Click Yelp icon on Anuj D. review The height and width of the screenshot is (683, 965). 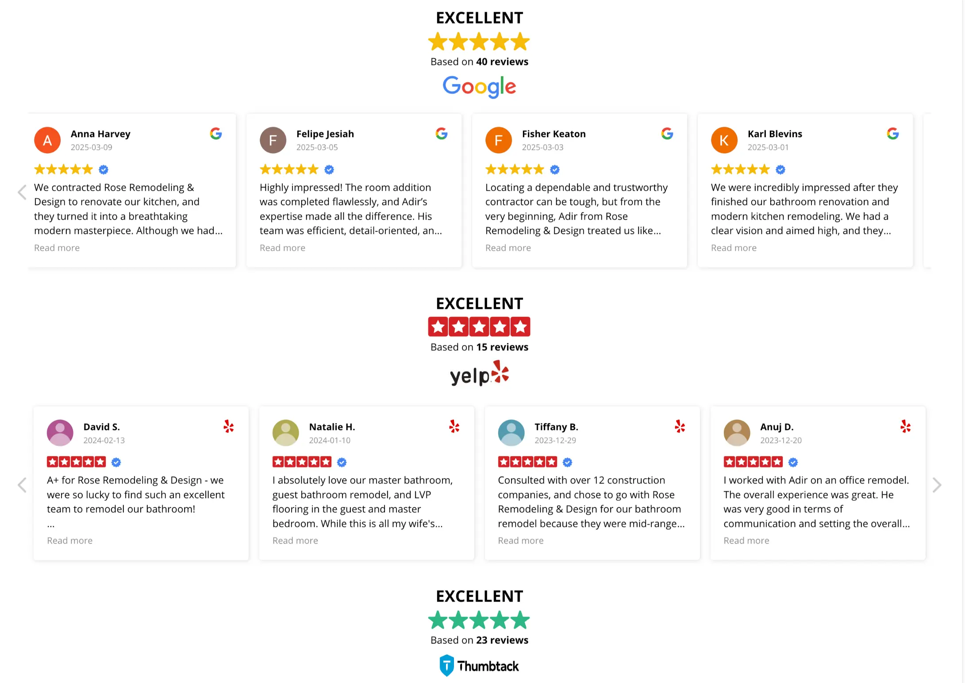906,426
